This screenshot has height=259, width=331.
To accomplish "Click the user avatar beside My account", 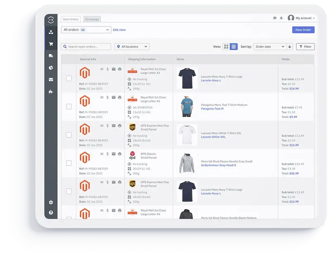I will pos(291,18).
